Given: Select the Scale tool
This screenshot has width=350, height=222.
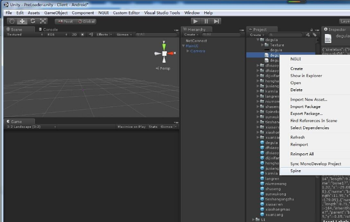Looking at the screenshot, I should pyautogui.click(x=43, y=21).
